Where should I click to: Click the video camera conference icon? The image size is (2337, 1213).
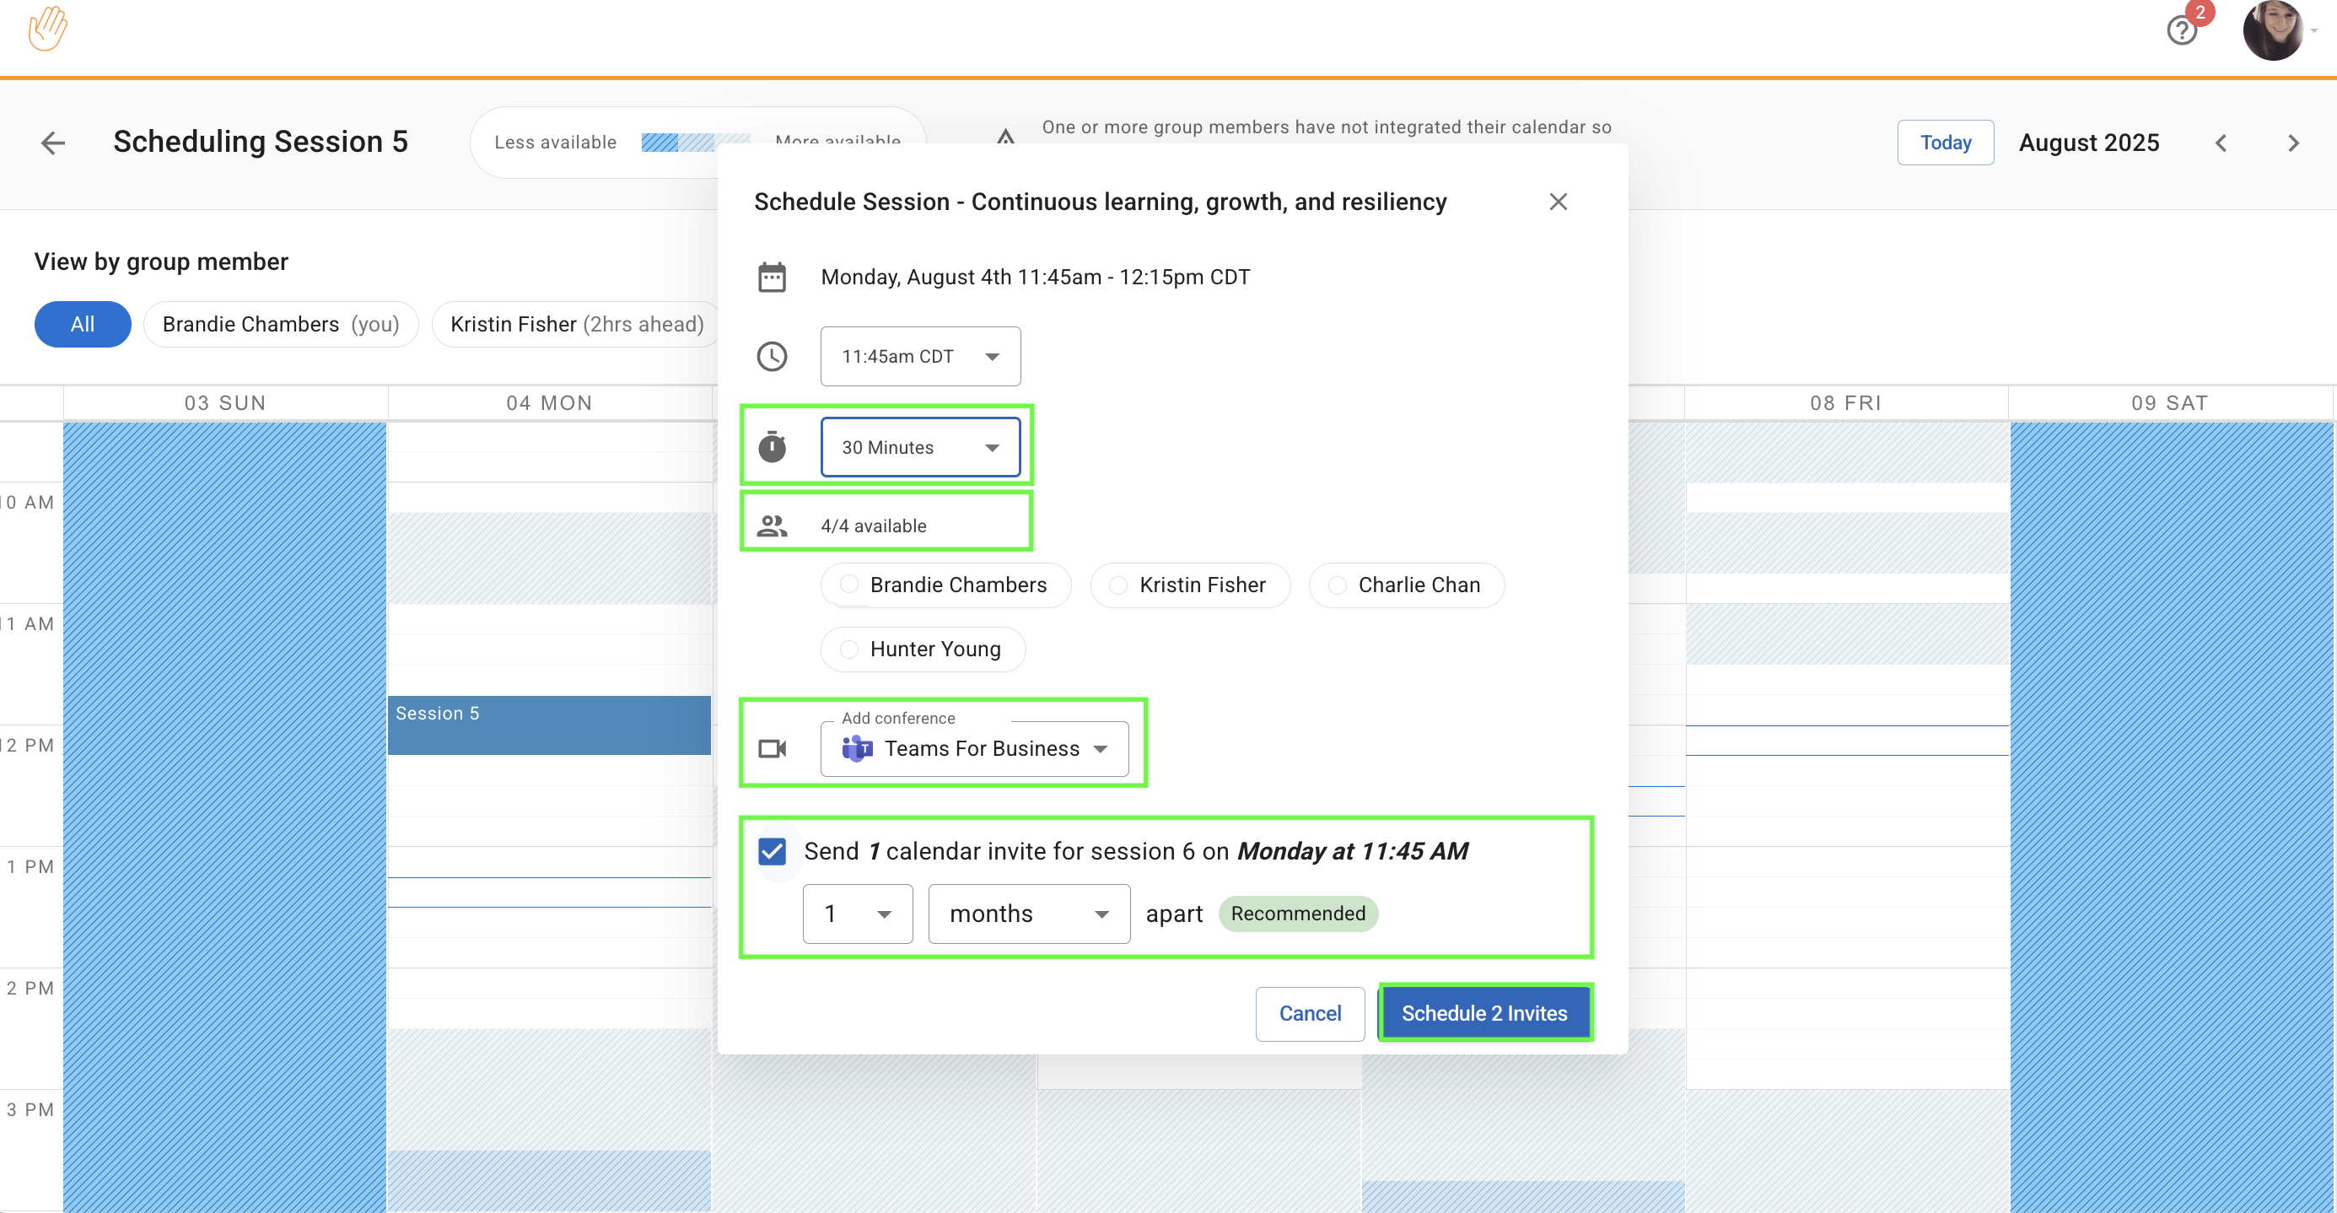click(772, 748)
